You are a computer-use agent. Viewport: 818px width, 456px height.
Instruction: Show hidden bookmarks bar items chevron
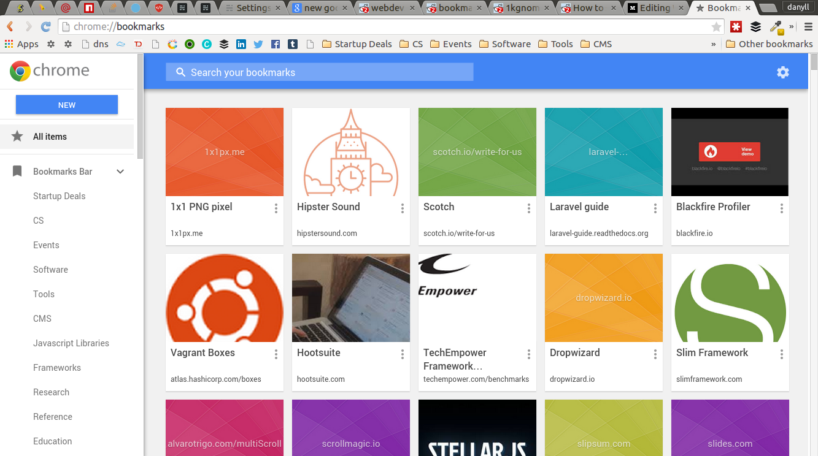[713, 44]
